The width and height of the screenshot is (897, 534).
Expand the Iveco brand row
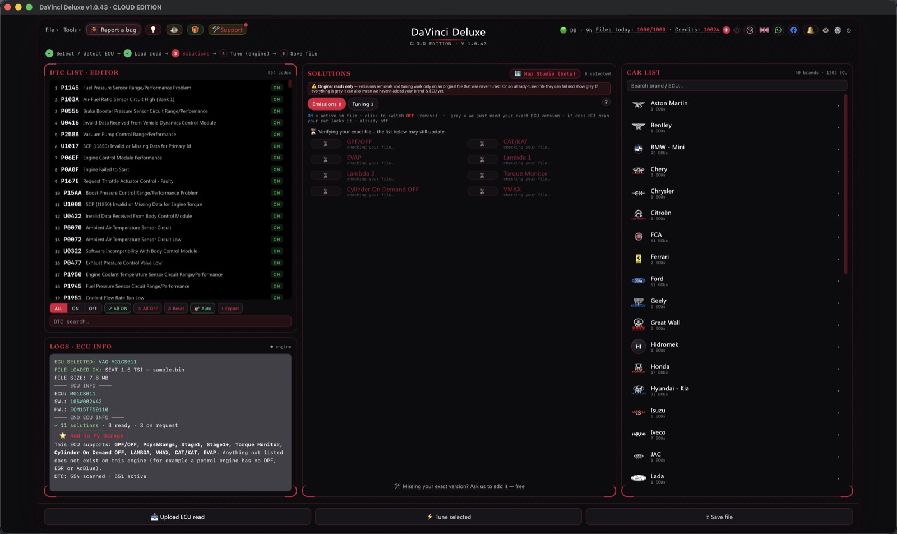click(x=737, y=434)
